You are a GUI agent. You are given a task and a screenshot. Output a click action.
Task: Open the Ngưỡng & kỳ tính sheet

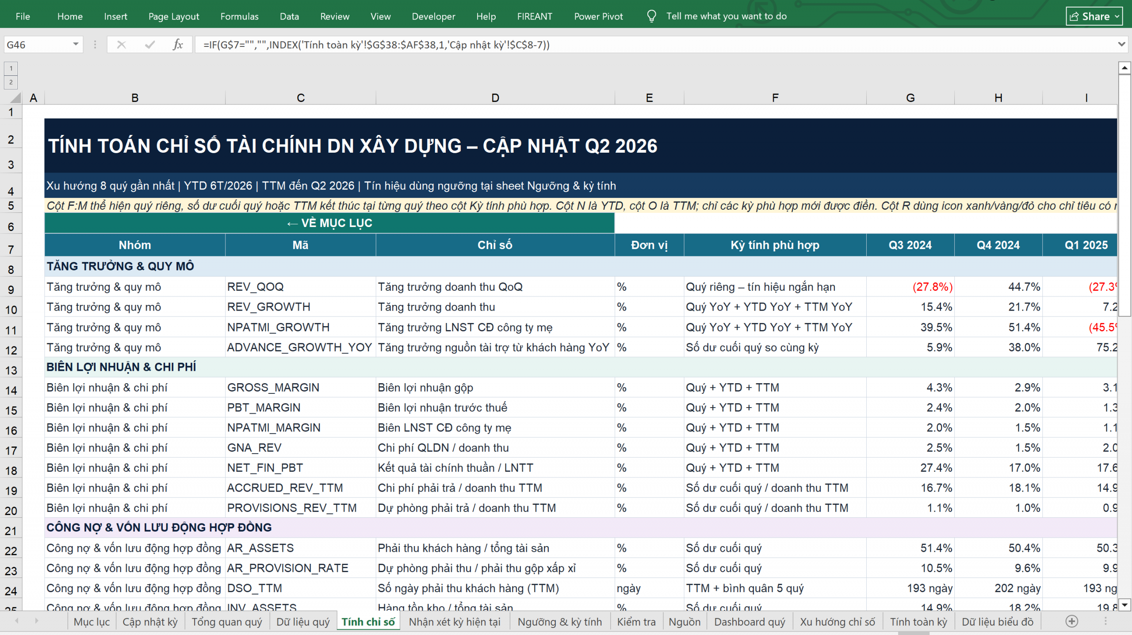(560, 622)
